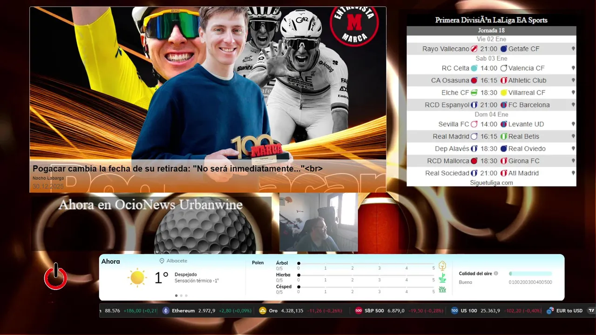
Task: Click the Ahora weather heading
Action: coord(111,261)
